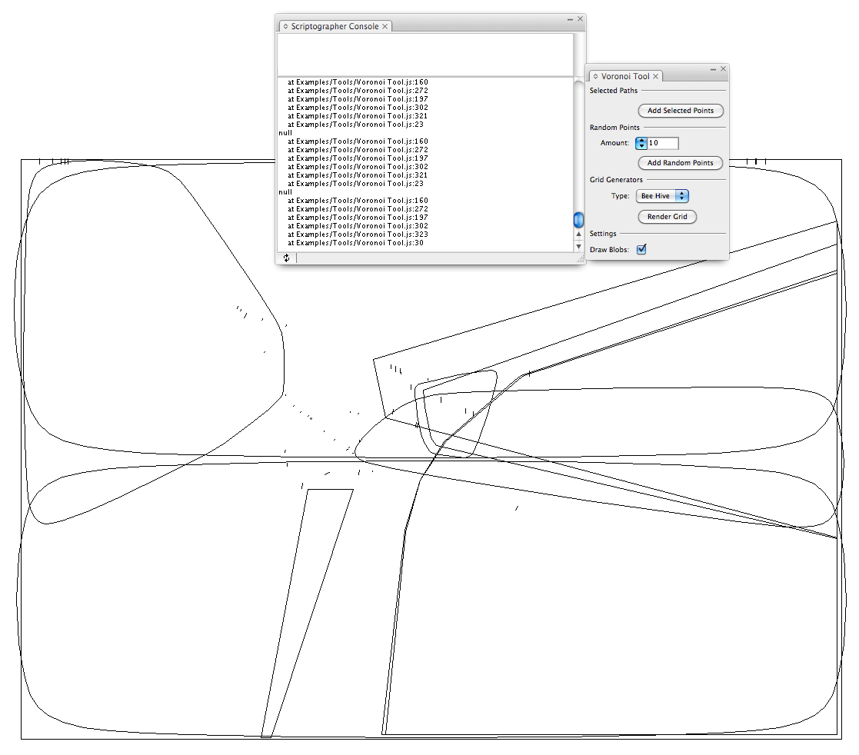Click the console's blue scrollbar thumb
This screenshot has height=755, width=859.
[x=579, y=220]
